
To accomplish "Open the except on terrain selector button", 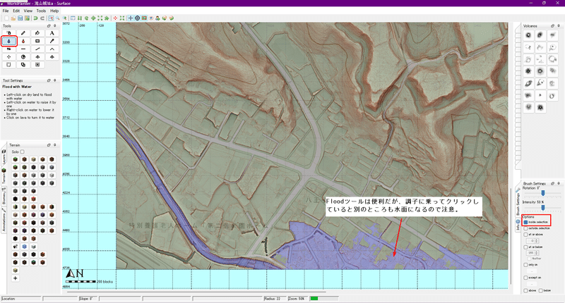I will [533, 284].
